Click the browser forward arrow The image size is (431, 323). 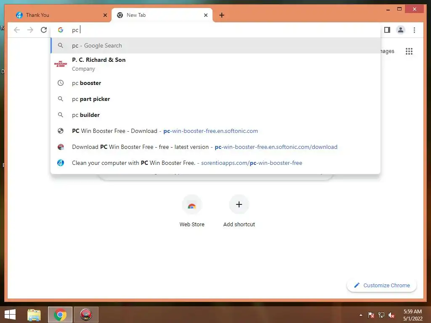[x=30, y=30]
